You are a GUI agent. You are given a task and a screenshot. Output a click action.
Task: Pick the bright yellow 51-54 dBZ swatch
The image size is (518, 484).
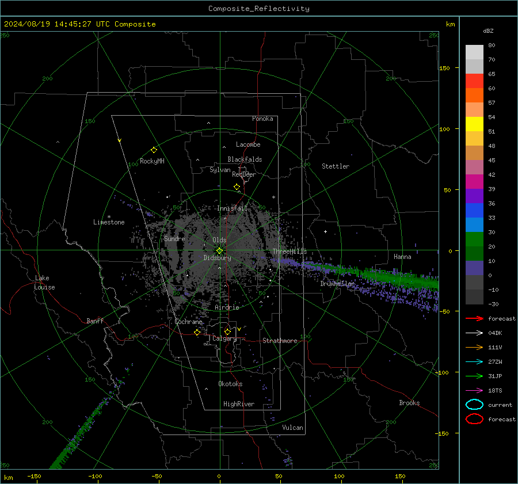[x=474, y=124]
